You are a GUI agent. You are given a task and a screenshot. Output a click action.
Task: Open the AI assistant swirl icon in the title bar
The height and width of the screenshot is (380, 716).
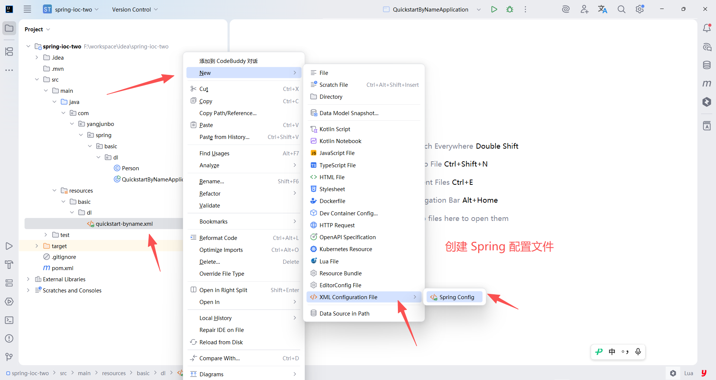tap(566, 9)
